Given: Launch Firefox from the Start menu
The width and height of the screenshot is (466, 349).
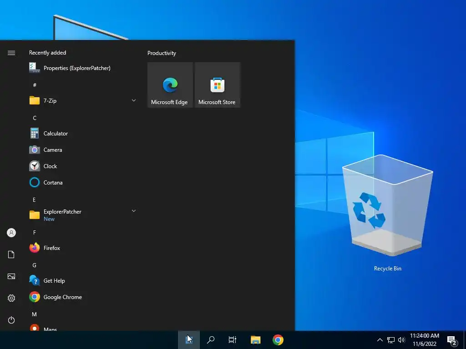Looking at the screenshot, I should [x=83, y=248].
